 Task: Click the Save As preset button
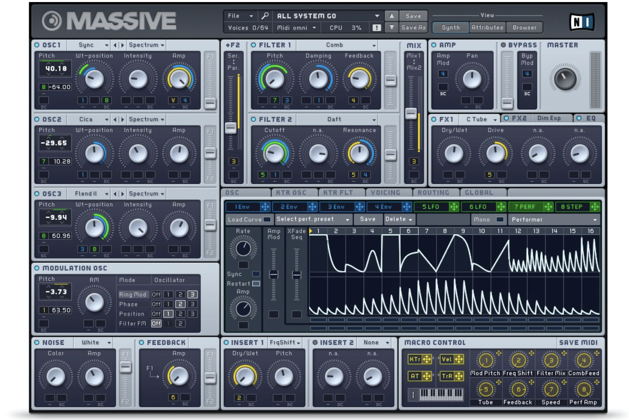[x=413, y=27]
